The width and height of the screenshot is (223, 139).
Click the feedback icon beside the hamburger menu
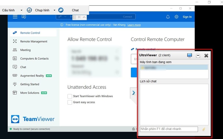24,17
